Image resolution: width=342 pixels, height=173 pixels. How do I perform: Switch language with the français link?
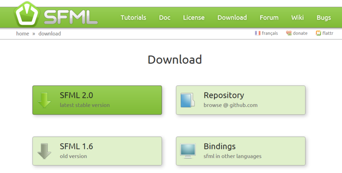click(270, 33)
